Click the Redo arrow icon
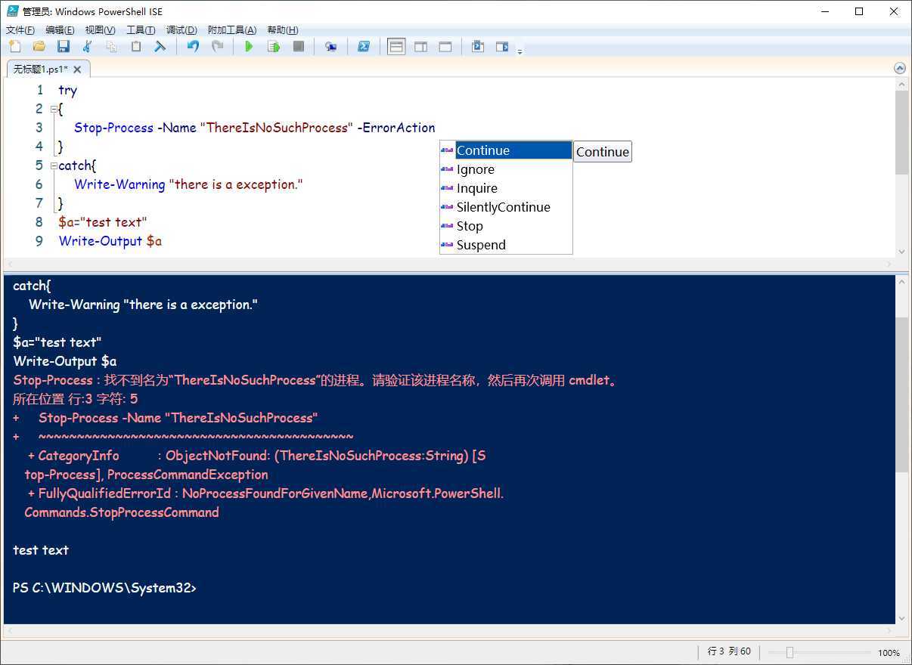Image resolution: width=912 pixels, height=665 pixels. pyautogui.click(x=217, y=47)
